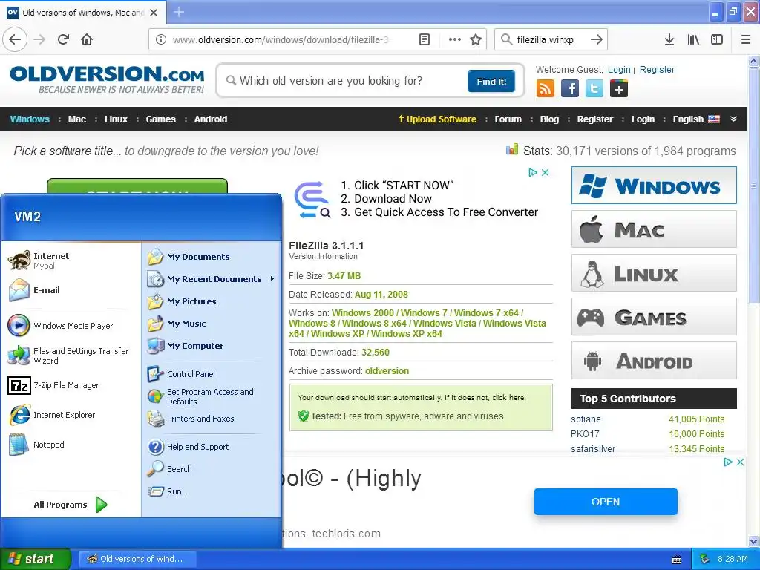This screenshot has height=570, width=760.
Task: Close the top ad with X
Action: point(545,172)
